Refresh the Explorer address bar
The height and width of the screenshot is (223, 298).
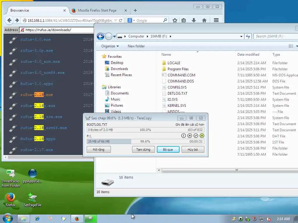point(248,36)
